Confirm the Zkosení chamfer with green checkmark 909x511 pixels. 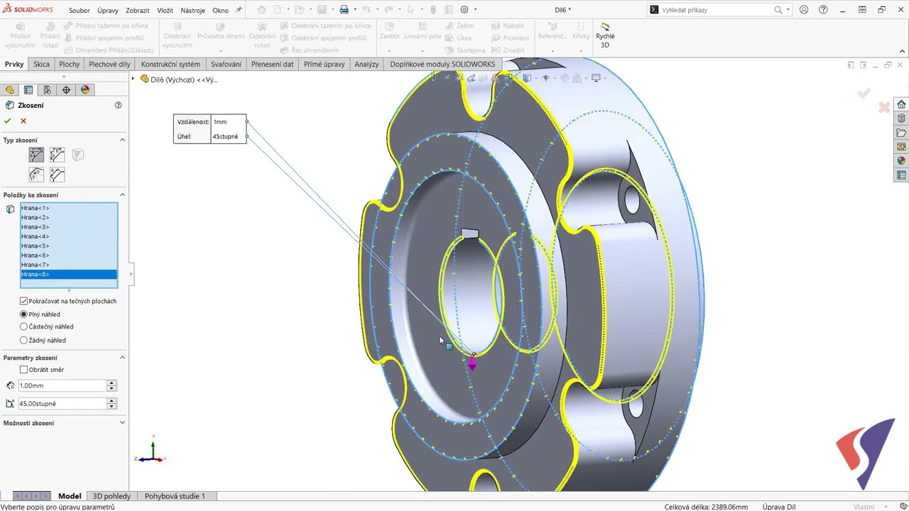coord(8,121)
